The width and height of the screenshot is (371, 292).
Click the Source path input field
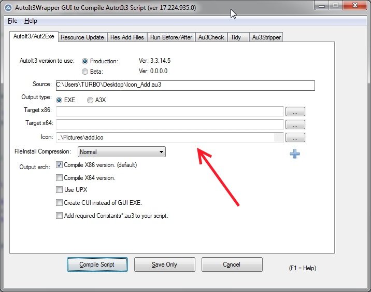pyautogui.click(x=185, y=86)
